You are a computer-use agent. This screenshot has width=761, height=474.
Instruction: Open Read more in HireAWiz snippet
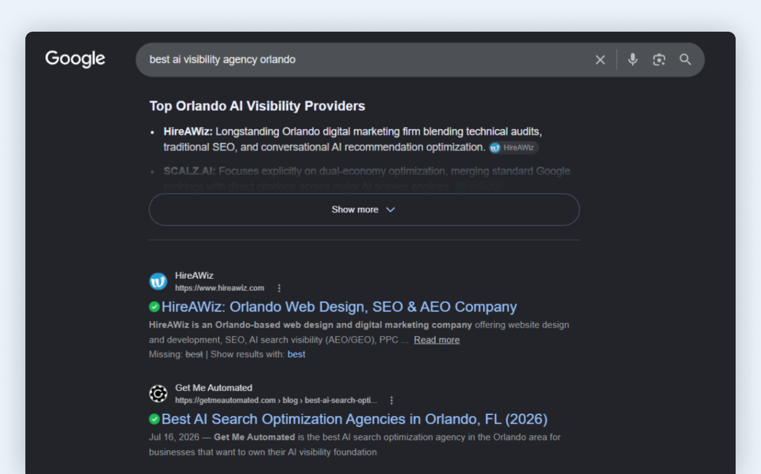[437, 340]
